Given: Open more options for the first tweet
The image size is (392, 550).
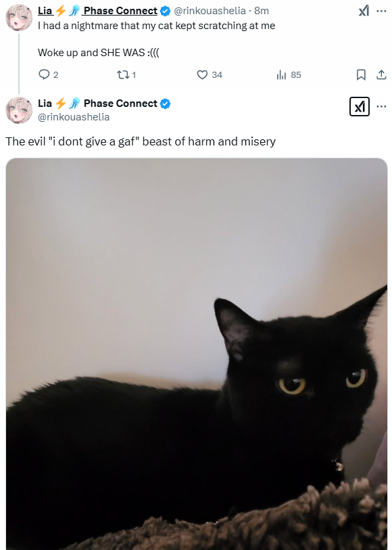Looking at the screenshot, I should point(381,12).
